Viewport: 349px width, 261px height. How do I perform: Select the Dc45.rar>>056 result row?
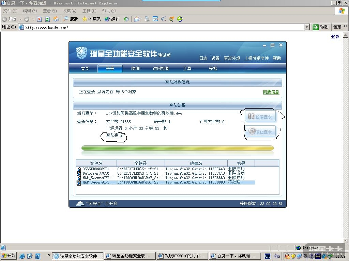tap(166, 173)
